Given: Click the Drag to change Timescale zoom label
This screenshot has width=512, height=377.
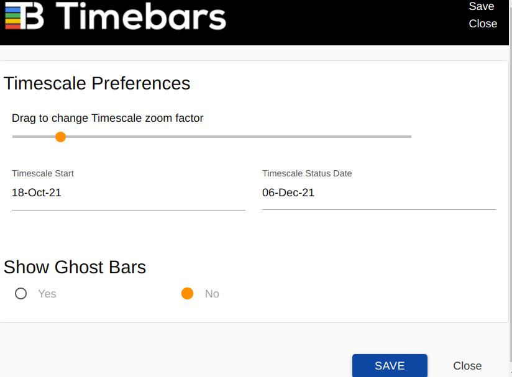Looking at the screenshot, I should [x=107, y=118].
